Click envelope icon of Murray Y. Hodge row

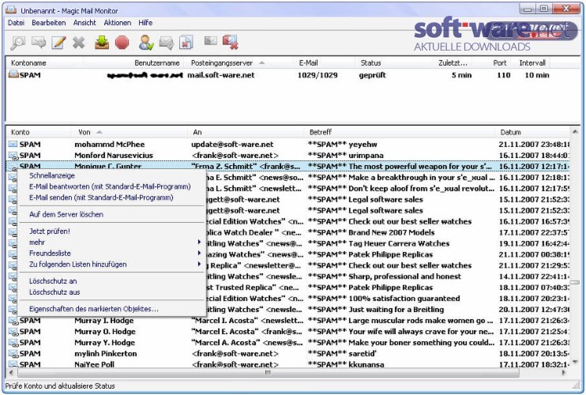click(13, 343)
